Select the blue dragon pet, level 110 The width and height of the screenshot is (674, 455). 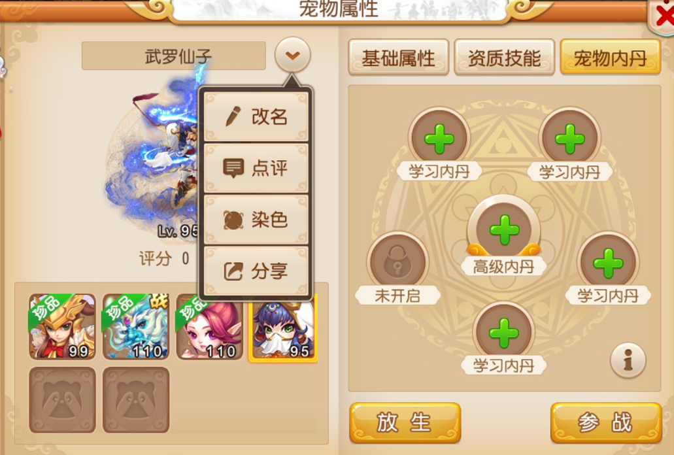point(136,326)
